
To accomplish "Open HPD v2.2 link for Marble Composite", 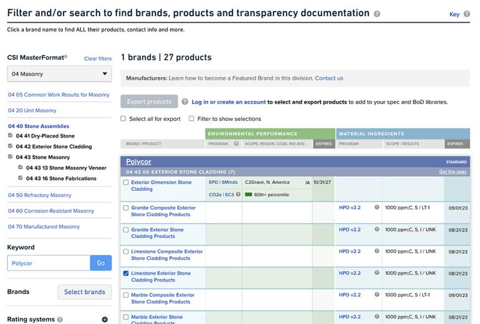I will click(350, 295).
